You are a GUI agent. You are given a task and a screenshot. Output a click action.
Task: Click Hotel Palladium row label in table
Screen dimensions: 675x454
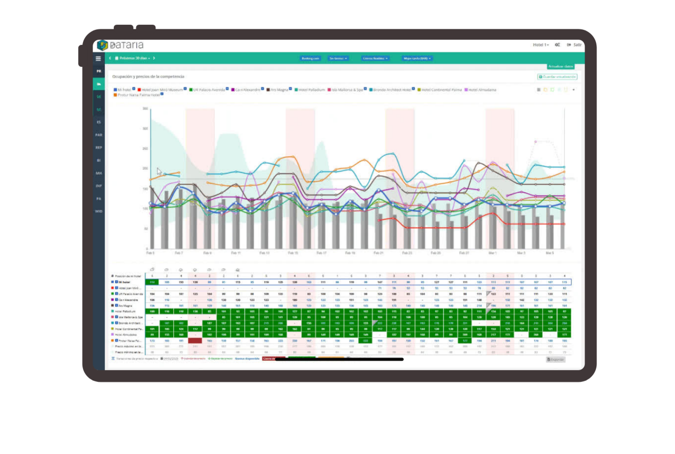pyautogui.click(x=125, y=311)
